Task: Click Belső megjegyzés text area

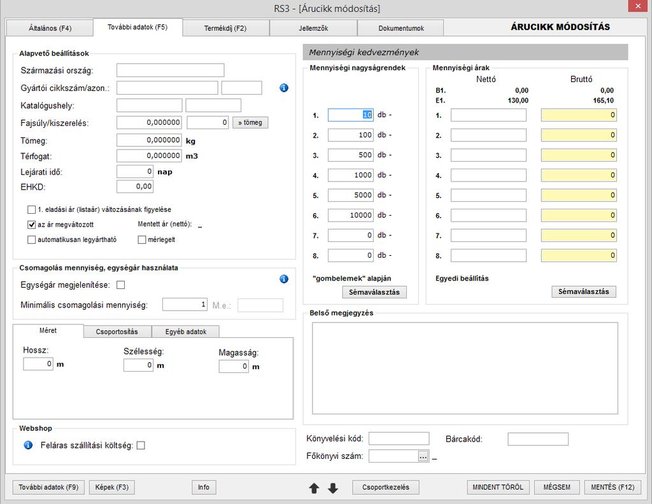Action: click(x=465, y=368)
